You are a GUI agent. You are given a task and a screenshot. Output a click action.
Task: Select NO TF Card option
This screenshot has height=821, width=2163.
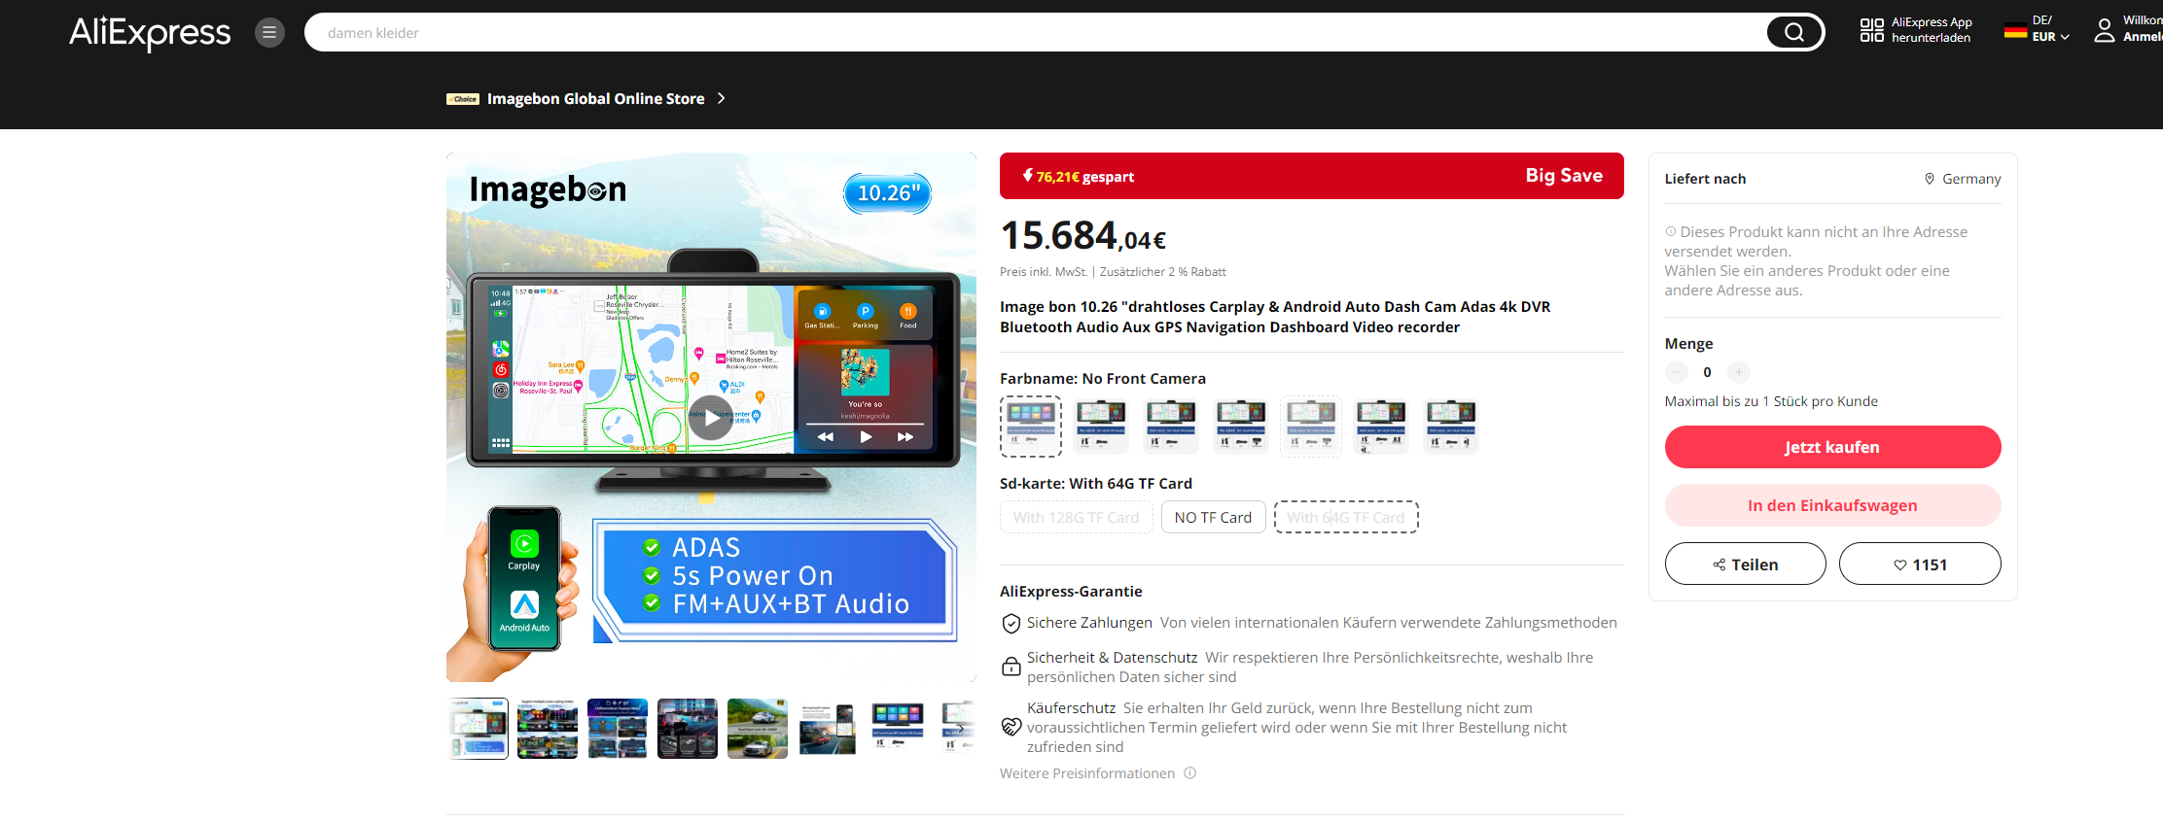(x=1213, y=517)
